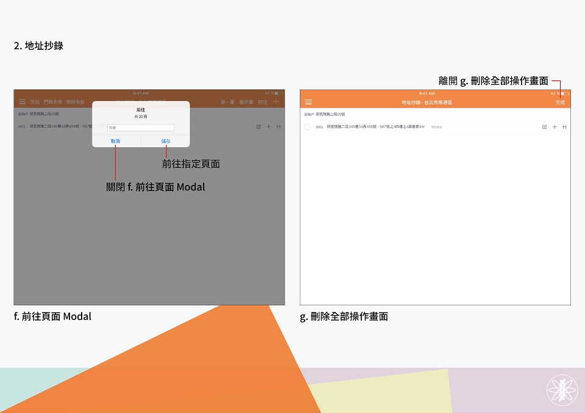585x413 pixels.
Task: Select the round checkbox beside row 0001
Action: click(x=307, y=127)
